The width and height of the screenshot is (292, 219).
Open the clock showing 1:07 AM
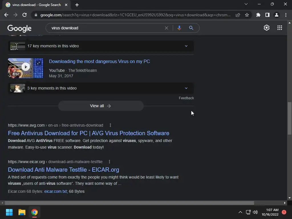point(270,212)
